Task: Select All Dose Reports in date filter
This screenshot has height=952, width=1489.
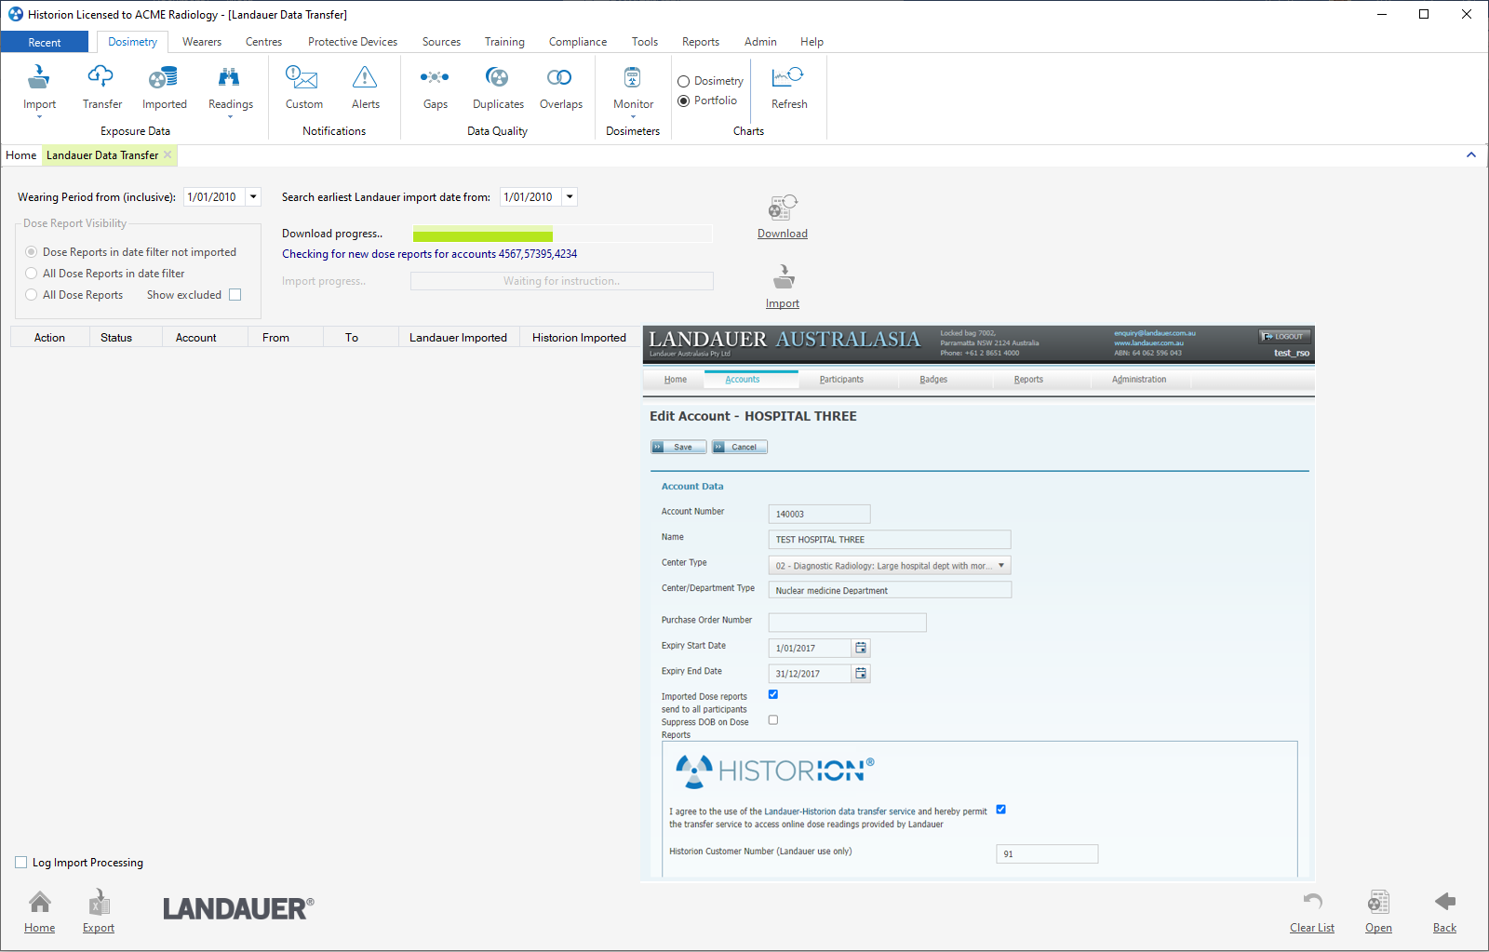Action: coord(32,274)
